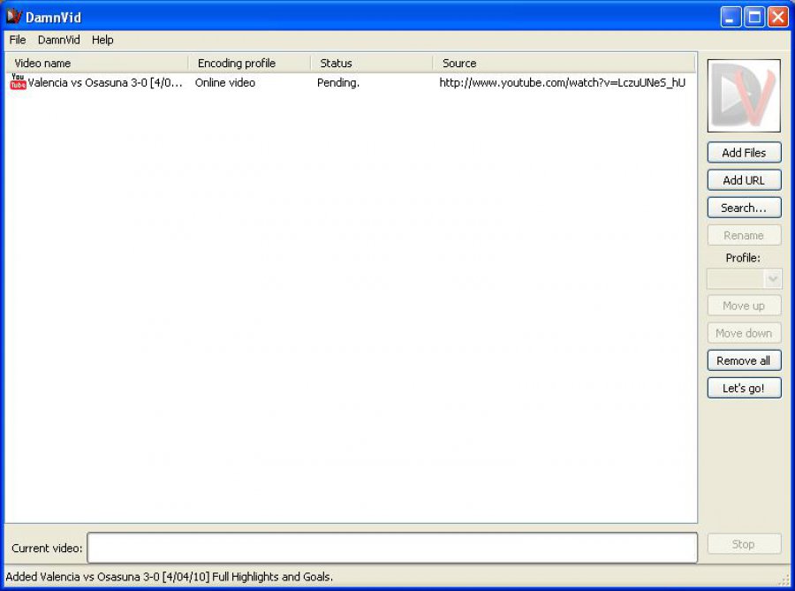
Task: Open the Help menu
Action: coord(102,40)
